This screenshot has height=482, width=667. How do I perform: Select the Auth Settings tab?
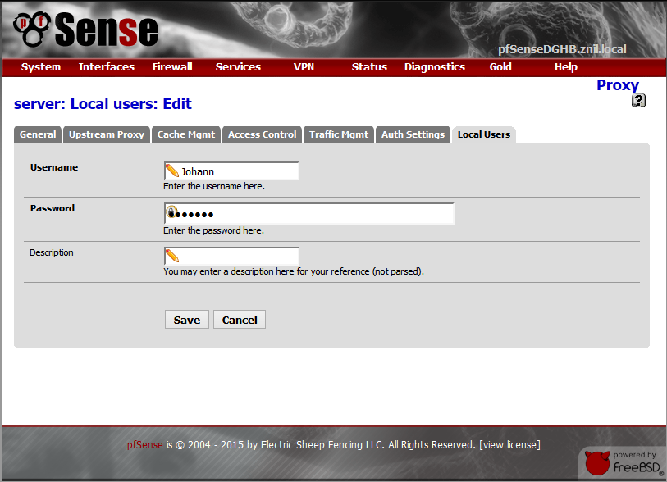click(413, 134)
